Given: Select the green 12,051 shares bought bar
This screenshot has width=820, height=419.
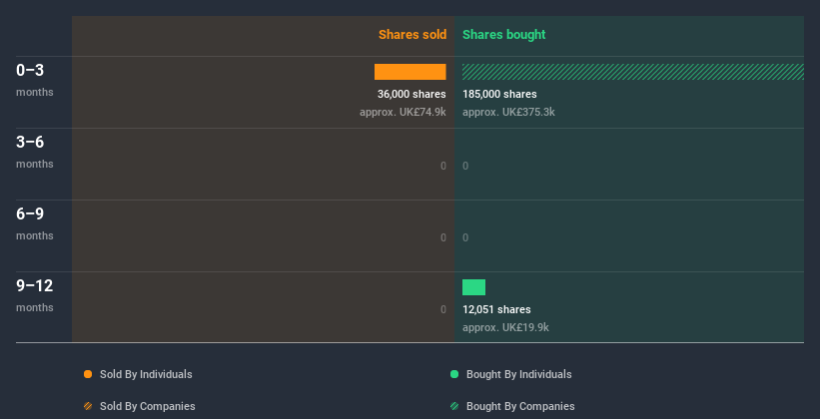Looking at the screenshot, I should 473,287.
